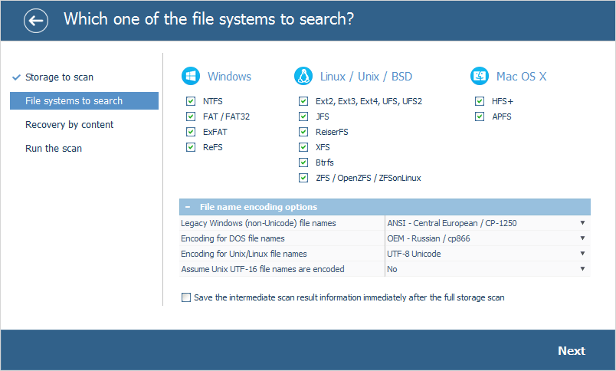The width and height of the screenshot is (616, 371).
Task: Select File systems to search step
Action: [84, 101]
